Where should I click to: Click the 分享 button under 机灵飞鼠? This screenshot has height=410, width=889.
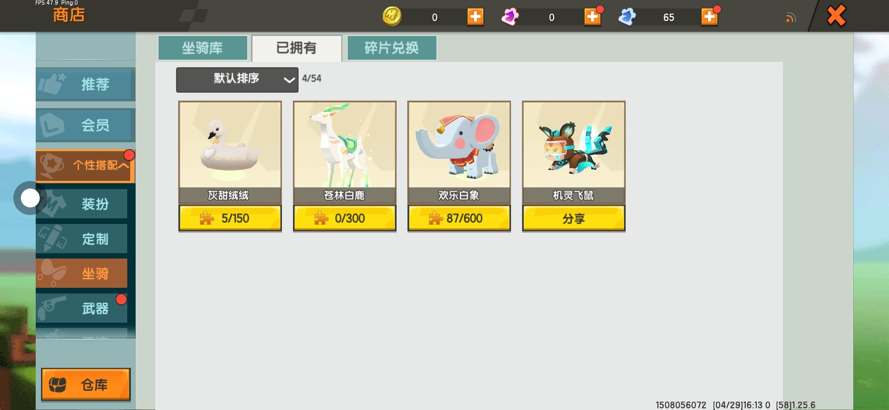(x=574, y=218)
